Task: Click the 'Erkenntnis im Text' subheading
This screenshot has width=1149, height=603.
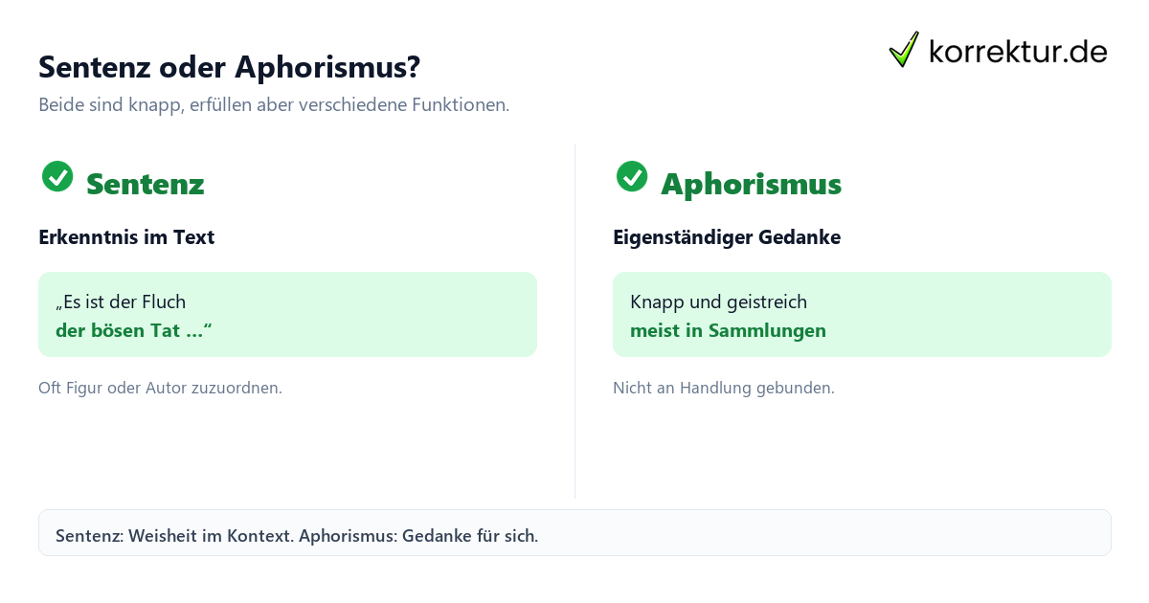Action: [126, 237]
